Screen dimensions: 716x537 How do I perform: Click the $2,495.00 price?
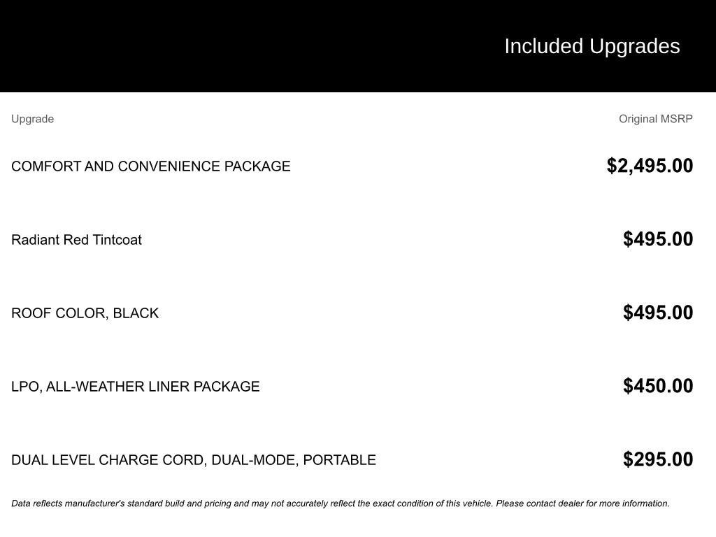coord(650,166)
